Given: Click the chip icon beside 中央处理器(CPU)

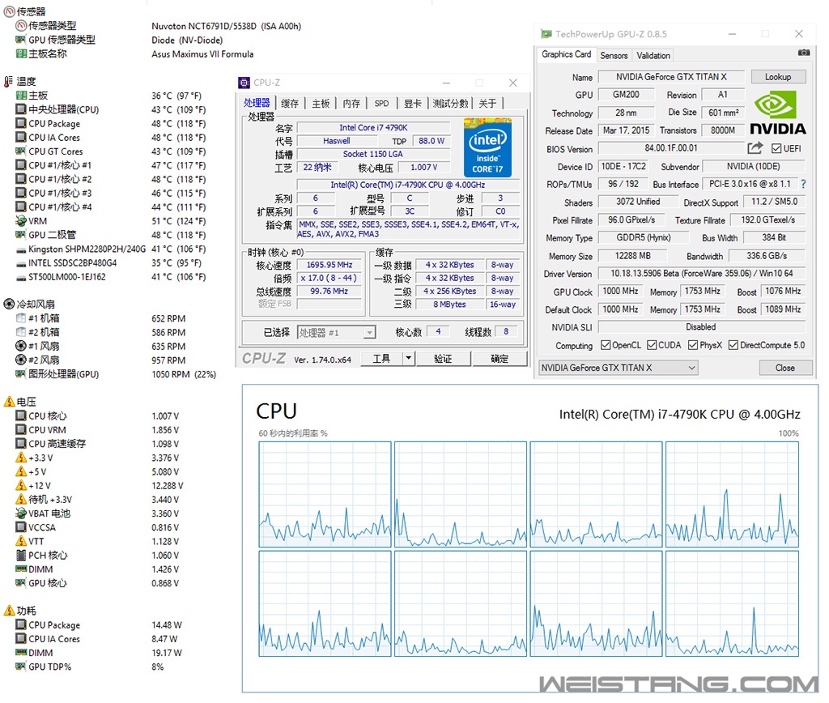Looking at the screenshot, I should (x=21, y=109).
